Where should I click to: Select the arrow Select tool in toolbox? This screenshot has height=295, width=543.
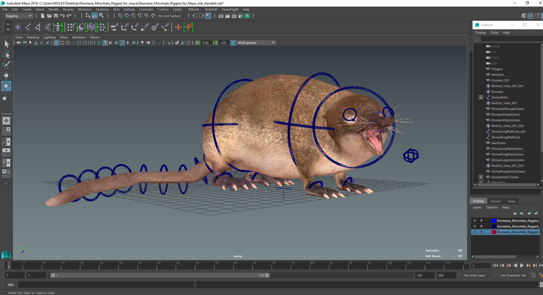6,44
